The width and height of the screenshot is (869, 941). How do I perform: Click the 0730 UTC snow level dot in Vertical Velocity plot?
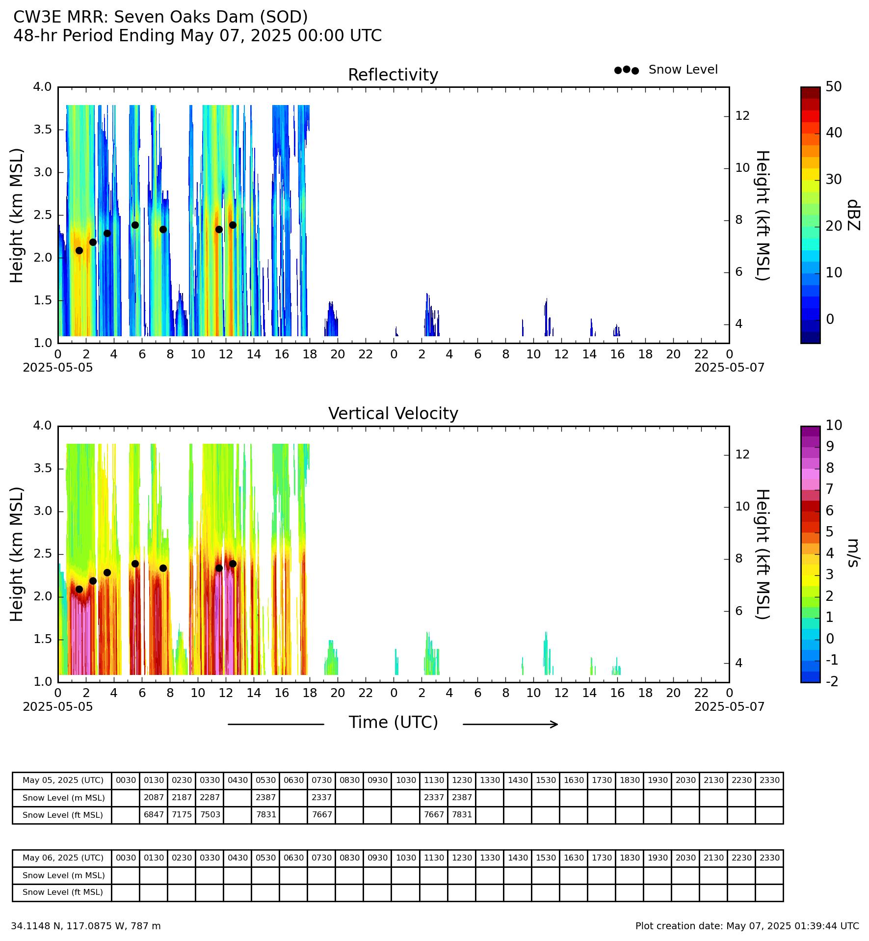[163, 568]
